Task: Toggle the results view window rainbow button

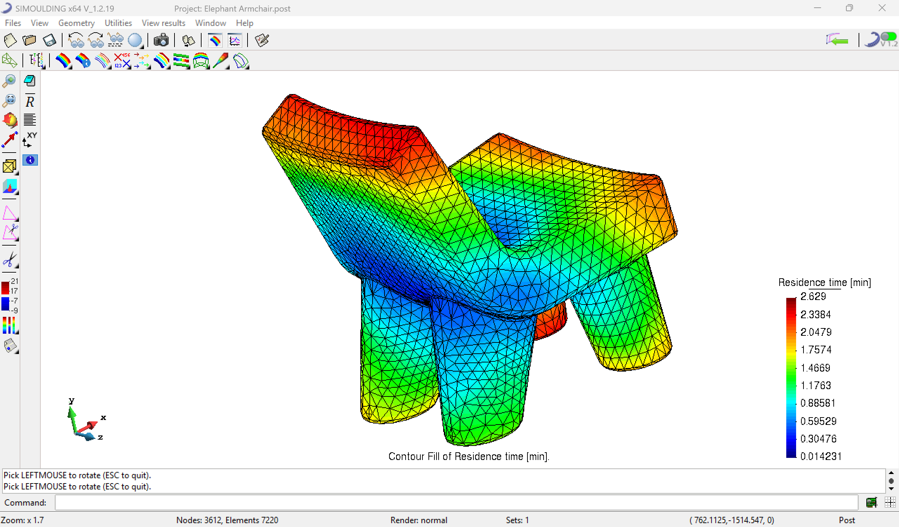Action: tap(215, 40)
